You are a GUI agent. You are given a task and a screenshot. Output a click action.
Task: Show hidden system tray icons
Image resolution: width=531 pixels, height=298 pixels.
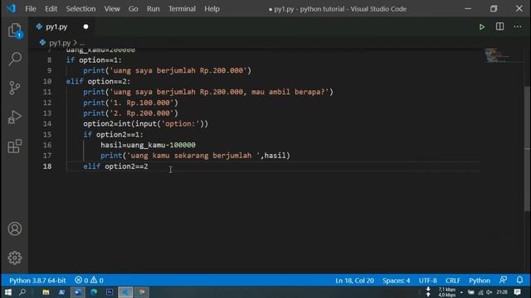coord(461,292)
